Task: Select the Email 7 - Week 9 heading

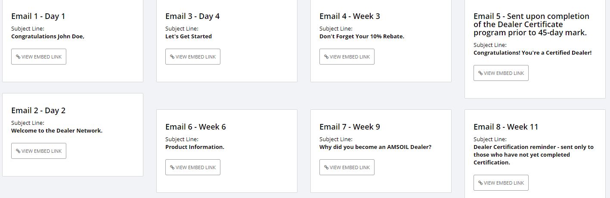Action: [x=350, y=127]
